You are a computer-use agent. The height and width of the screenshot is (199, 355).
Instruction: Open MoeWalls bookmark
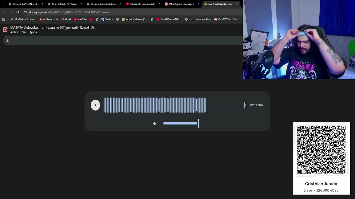pyautogui.click(x=23, y=19)
